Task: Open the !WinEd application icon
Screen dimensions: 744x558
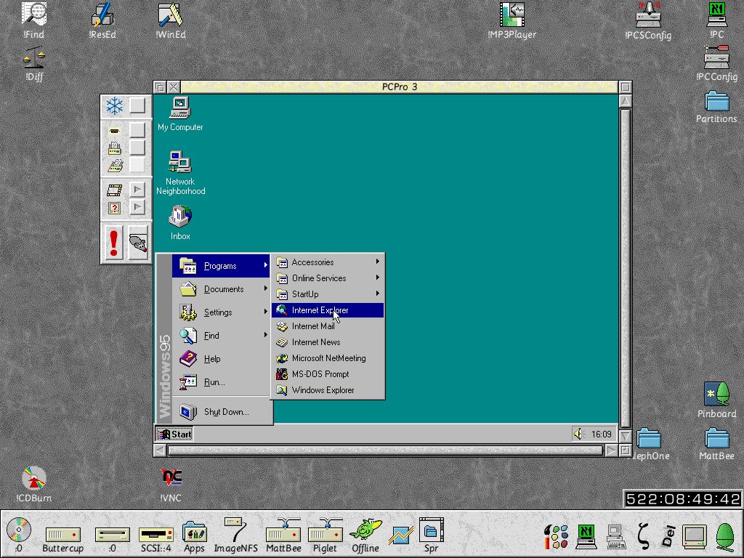Action: [170, 21]
